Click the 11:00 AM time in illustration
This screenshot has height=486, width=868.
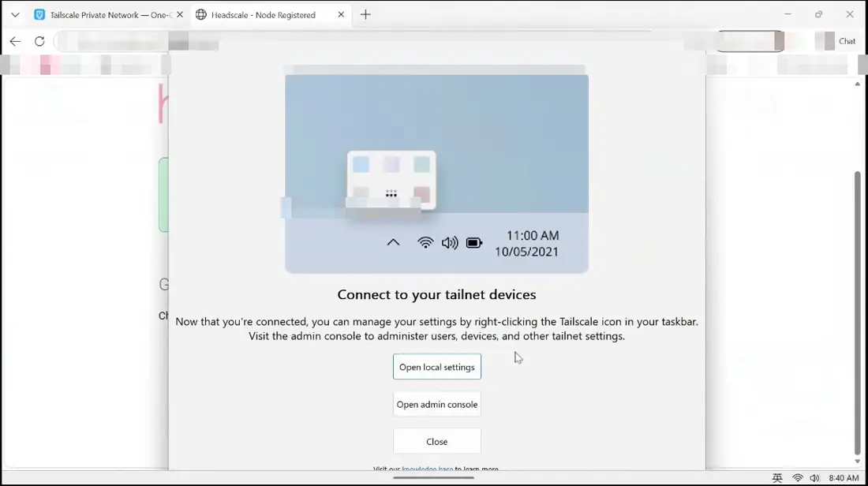(x=533, y=236)
